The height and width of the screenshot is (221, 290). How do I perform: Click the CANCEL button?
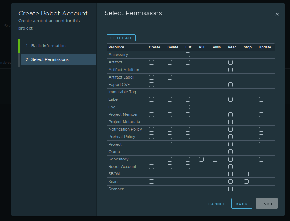(217, 204)
